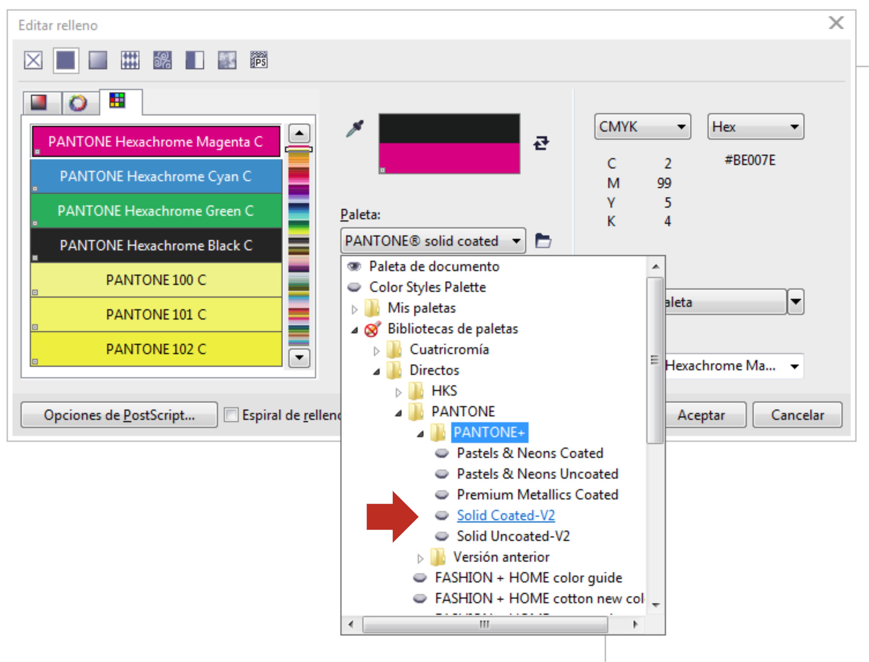Click the horizontal scrollbar right arrow
The width and height of the screenshot is (869, 662).
click(635, 624)
